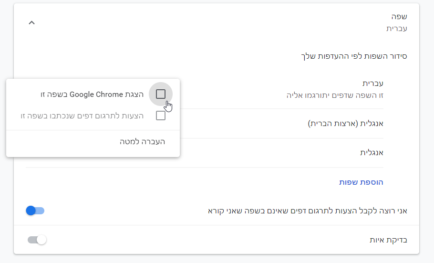Click the white knob of the spell-check toggle
Image resolution: width=434 pixels, height=263 pixels.
click(41, 240)
